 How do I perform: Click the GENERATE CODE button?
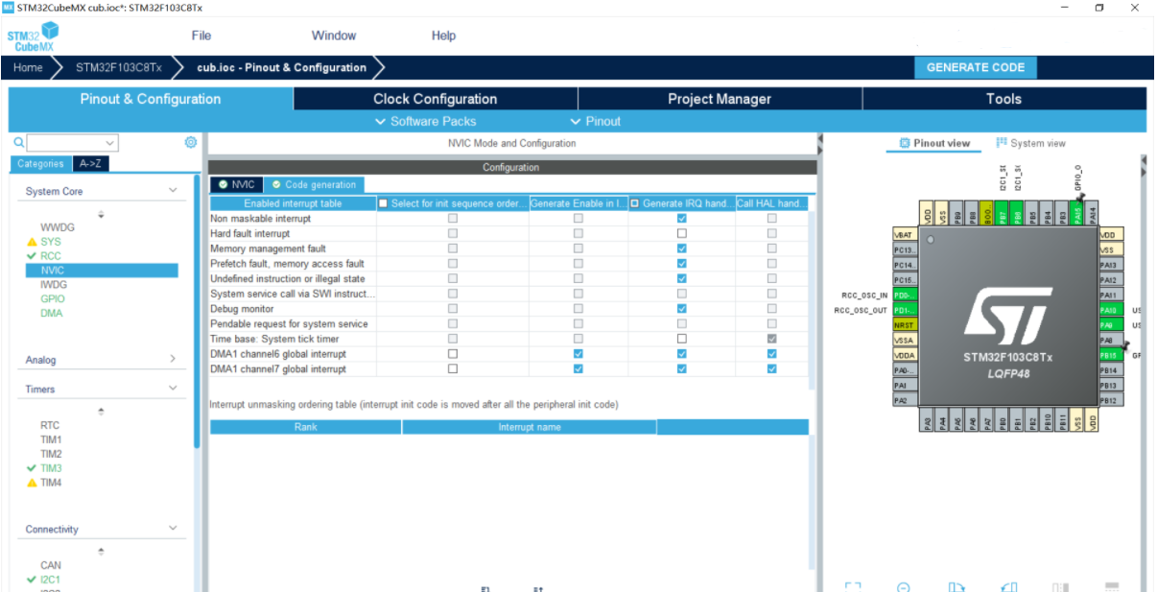976,67
